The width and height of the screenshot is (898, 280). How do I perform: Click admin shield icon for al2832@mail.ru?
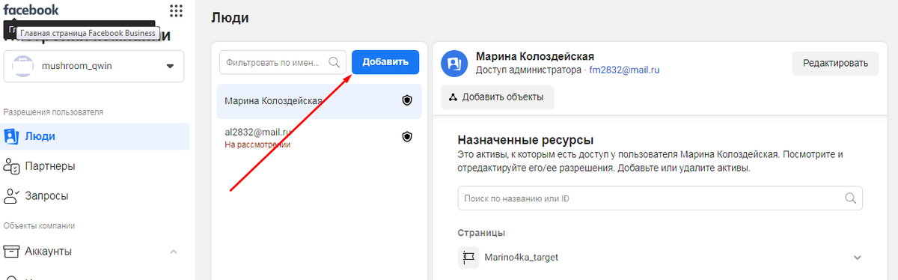(407, 136)
